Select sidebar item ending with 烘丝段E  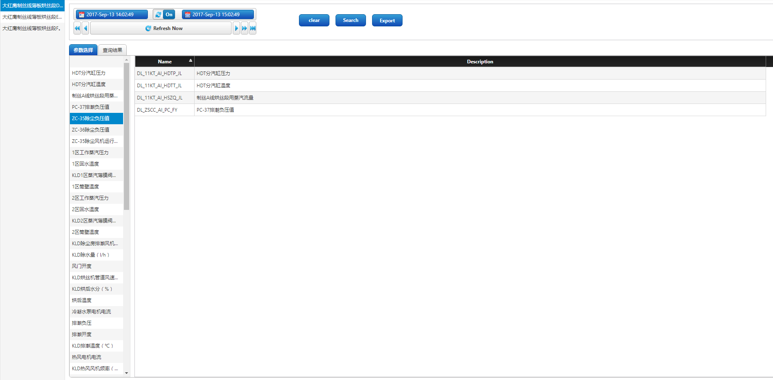(32, 17)
